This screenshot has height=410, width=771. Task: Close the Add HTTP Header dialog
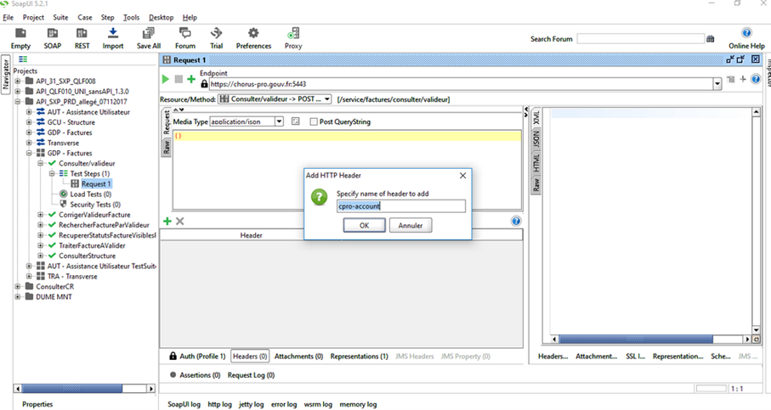(x=462, y=176)
